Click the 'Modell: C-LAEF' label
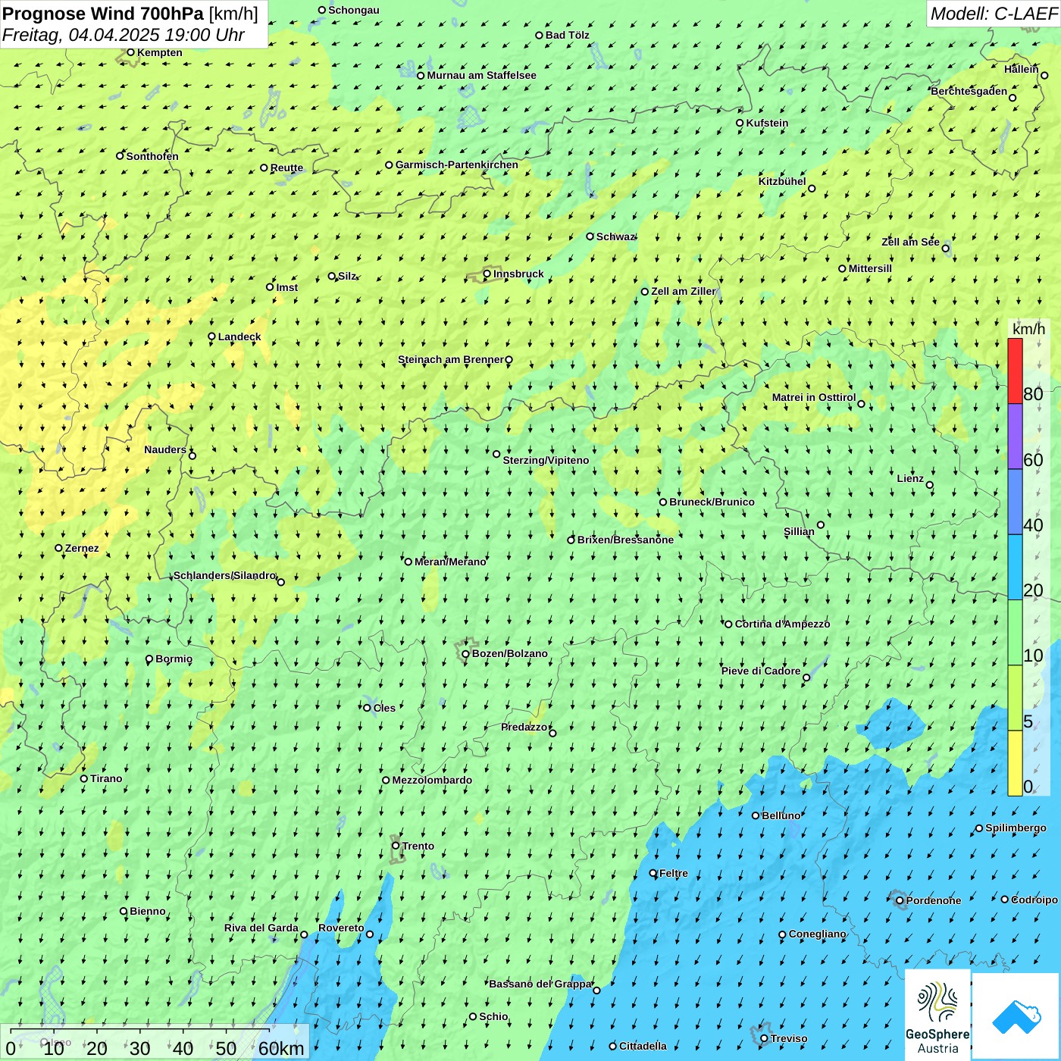The image size is (1061, 1061). click(994, 13)
